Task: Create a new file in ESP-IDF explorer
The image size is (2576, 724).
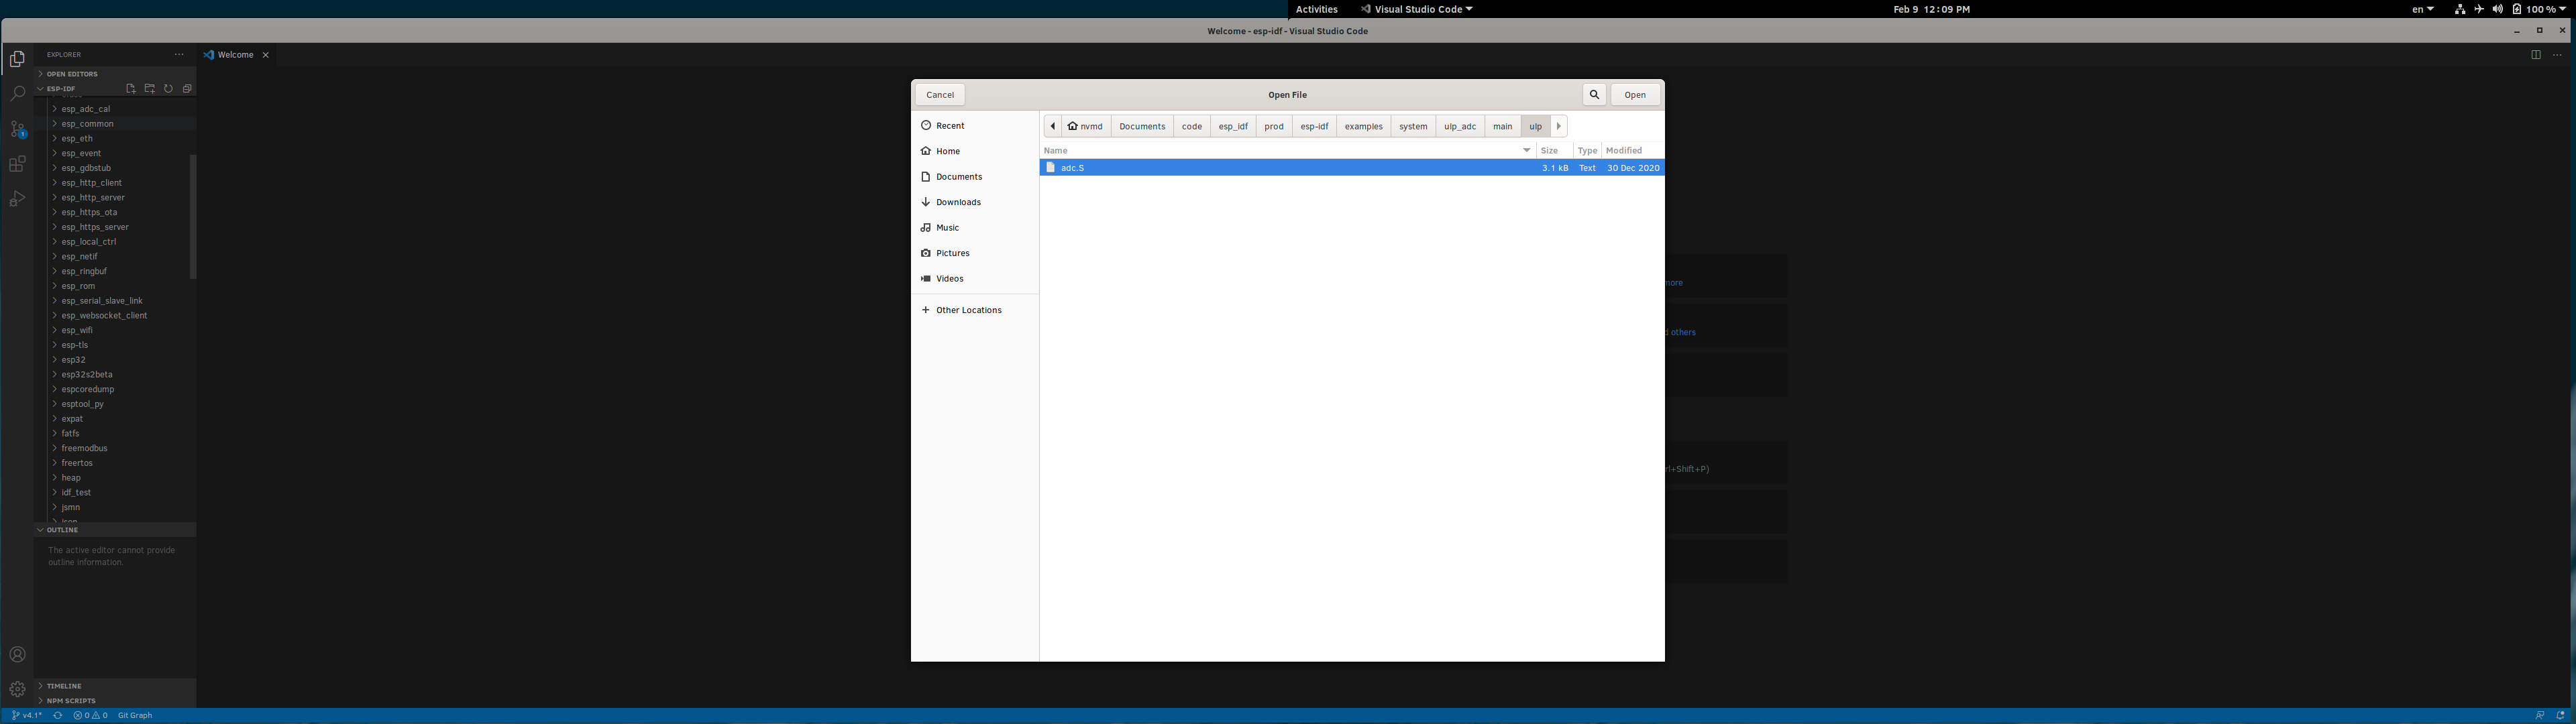Action: tap(130, 88)
